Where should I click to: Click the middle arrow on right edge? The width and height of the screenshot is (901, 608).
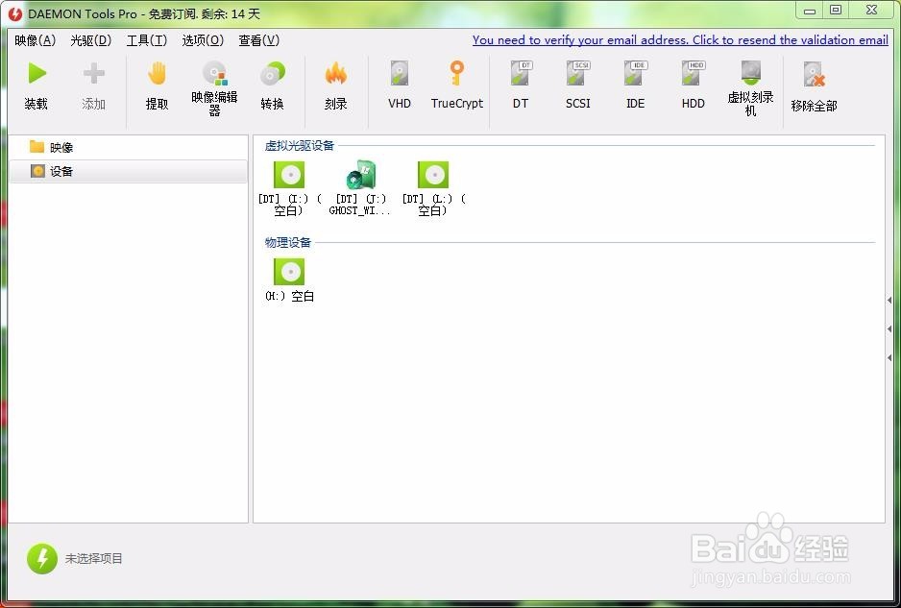[889, 328]
